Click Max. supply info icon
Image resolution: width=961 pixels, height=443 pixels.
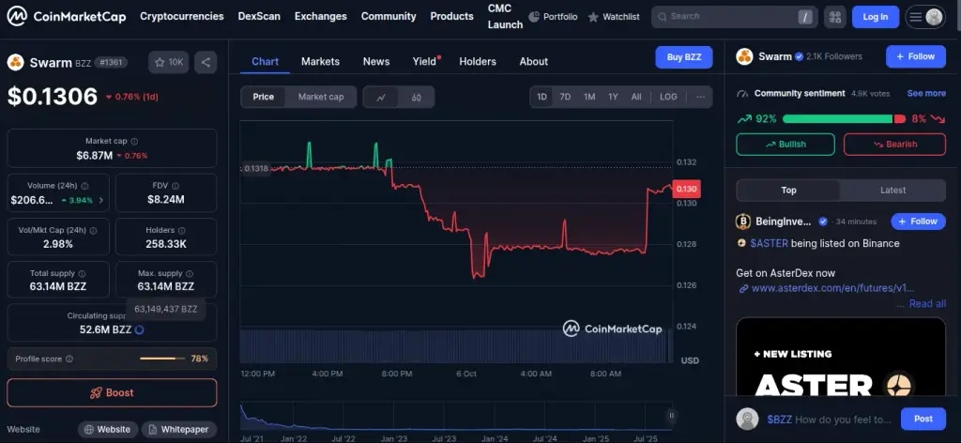click(190, 273)
